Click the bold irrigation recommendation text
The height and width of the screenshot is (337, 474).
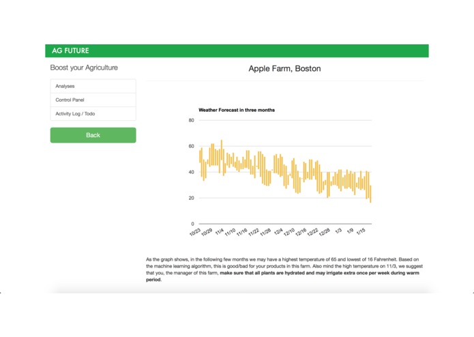[282, 276]
